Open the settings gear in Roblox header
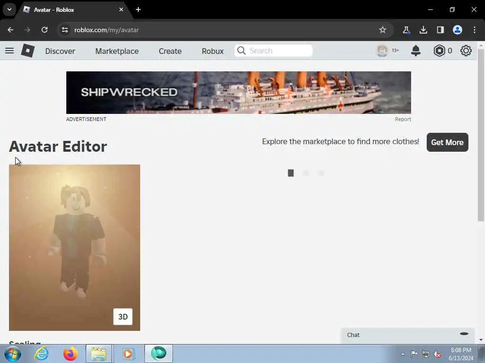The height and width of the screenshot is (363, 485). tap(466, 51)
